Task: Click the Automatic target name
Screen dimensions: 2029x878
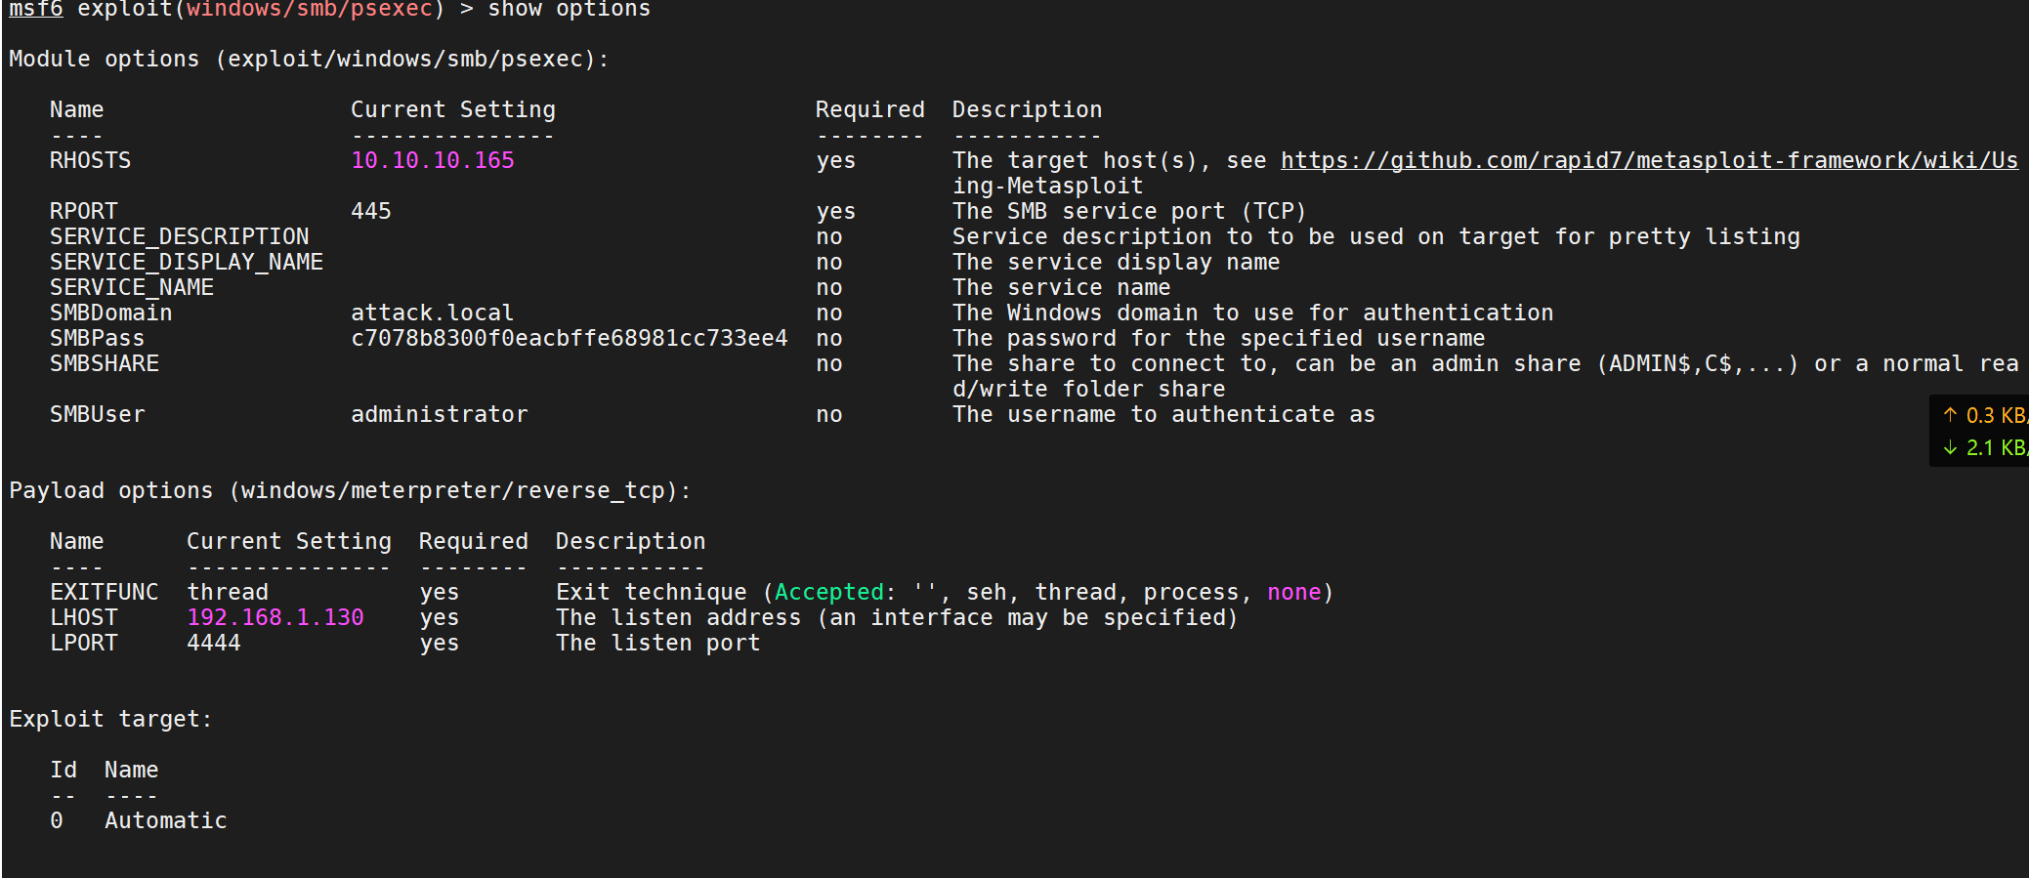Action: [x=166, y=820]
